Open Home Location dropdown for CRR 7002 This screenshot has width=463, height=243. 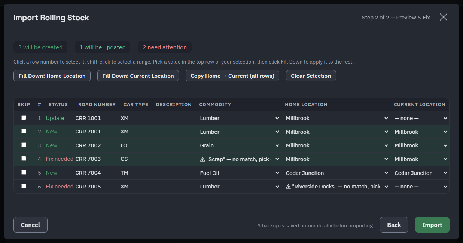(x=337, y=145)
